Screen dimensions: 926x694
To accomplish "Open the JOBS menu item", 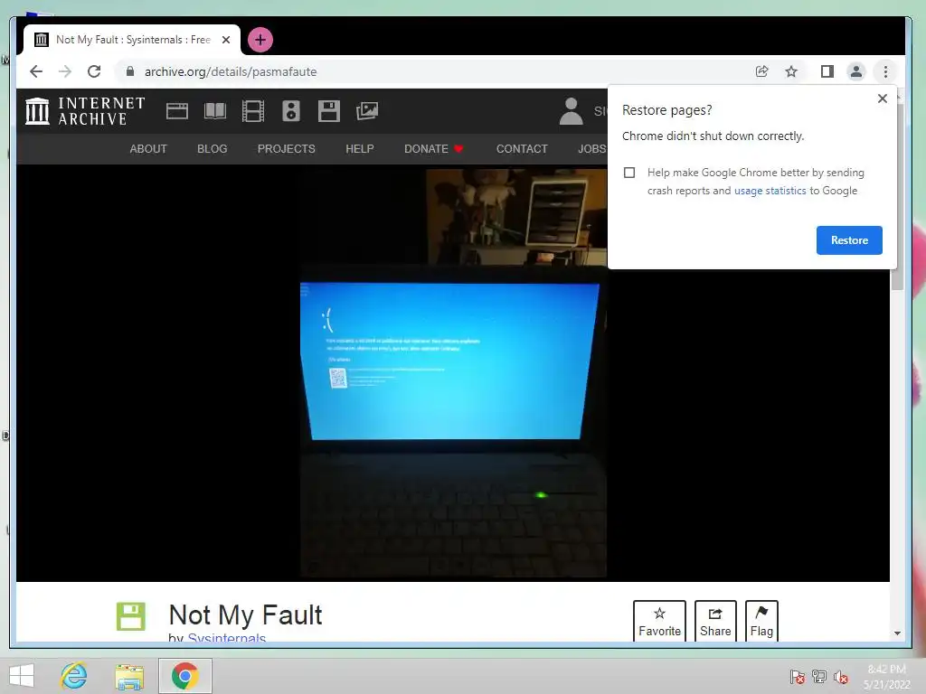I will (x=591, y=149).
